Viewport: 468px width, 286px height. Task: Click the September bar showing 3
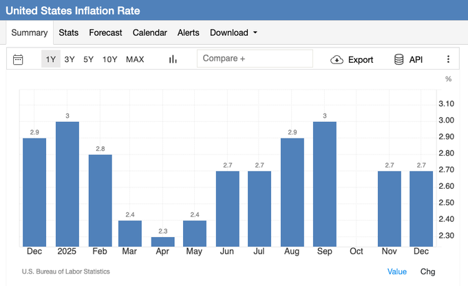pos(325,183)
